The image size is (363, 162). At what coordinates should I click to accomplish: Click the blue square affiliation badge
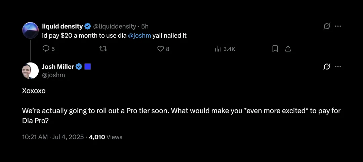87,67
